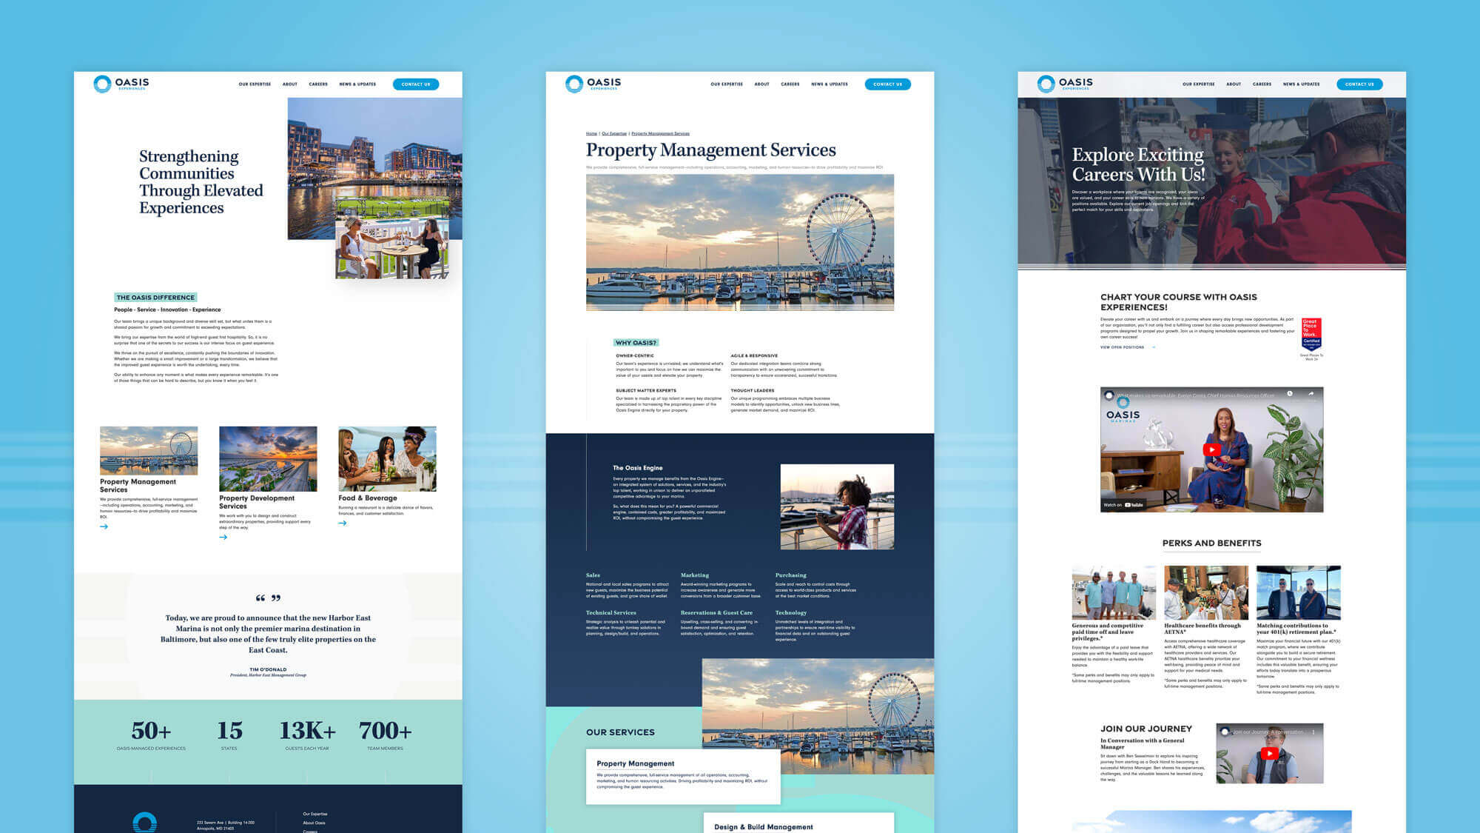
Task: Click share icon on Oasis Marinas video
Action: point(1311,394)
